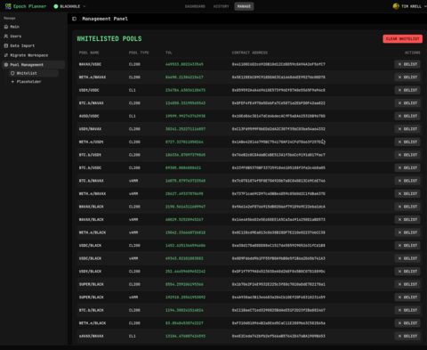Open Users via its people icon
The height and width of the screenshot is (350, 427).
click(x=6, y=37)
